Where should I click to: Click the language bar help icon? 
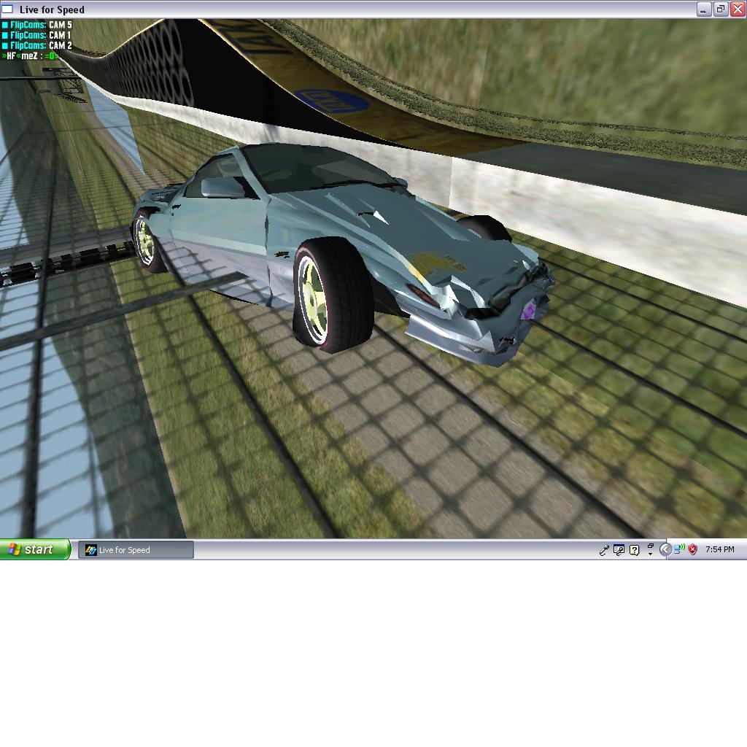click(x=634, y=550)
